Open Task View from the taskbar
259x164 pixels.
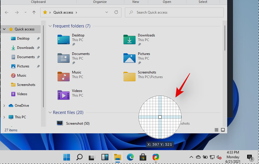(x=92, y=157)
